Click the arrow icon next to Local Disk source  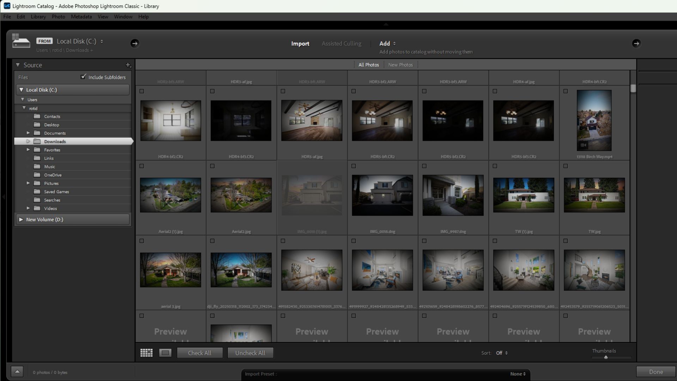[135, 43]
